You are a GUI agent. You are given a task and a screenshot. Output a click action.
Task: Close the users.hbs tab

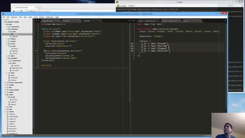(x=79, y=21)
